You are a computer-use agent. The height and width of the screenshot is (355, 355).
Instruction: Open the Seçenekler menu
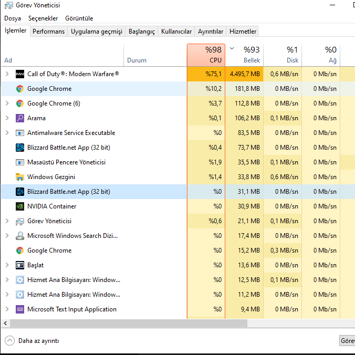[43, 18]
